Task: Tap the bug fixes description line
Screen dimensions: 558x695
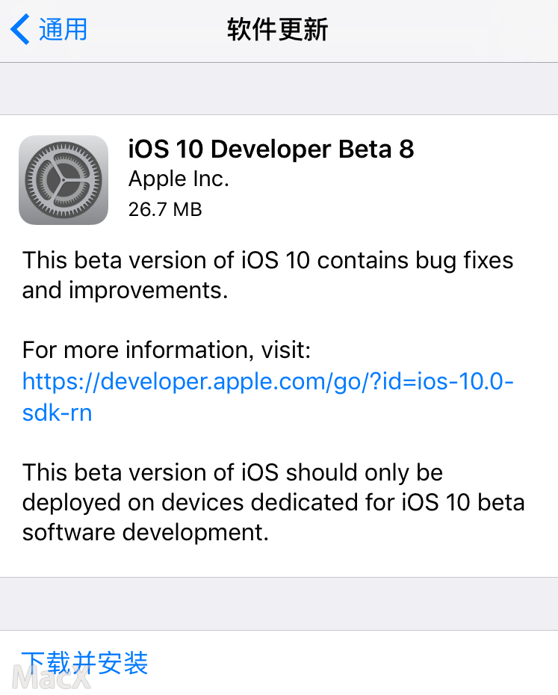Action: point(267,261)
